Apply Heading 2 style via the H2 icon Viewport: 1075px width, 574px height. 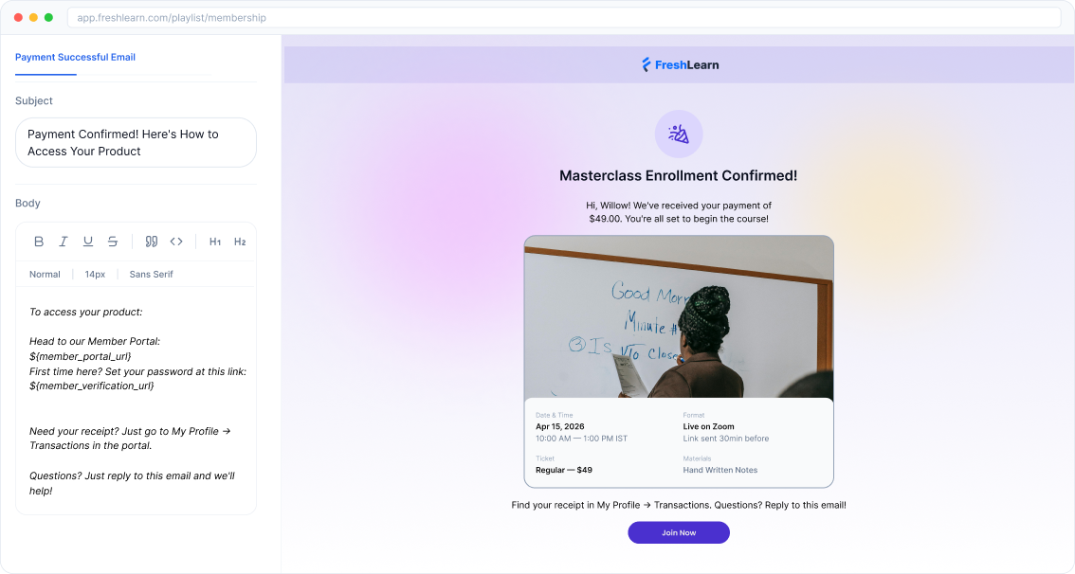pyautogui.click(x=240, y=242)
